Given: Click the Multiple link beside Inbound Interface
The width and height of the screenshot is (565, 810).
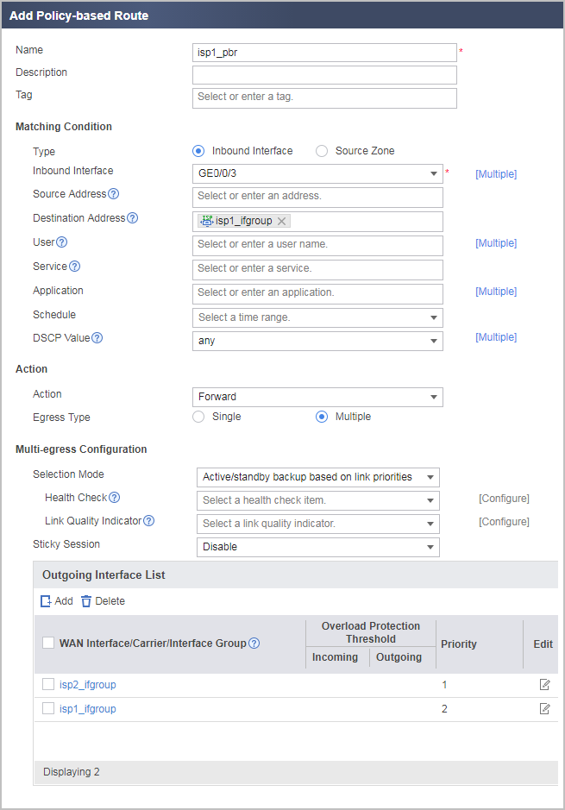Looking at the screenshot, I should point(496,174).
